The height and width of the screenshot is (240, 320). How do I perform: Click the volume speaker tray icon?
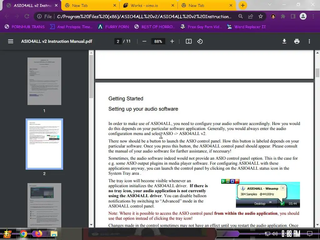(275, 234)
